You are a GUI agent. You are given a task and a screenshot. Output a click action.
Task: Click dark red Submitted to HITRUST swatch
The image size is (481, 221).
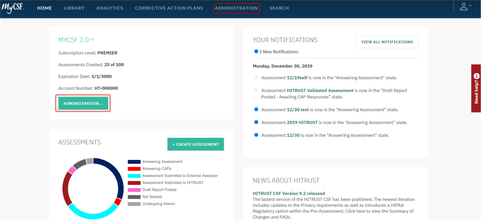pyautogui.click(x=134, y=182)
